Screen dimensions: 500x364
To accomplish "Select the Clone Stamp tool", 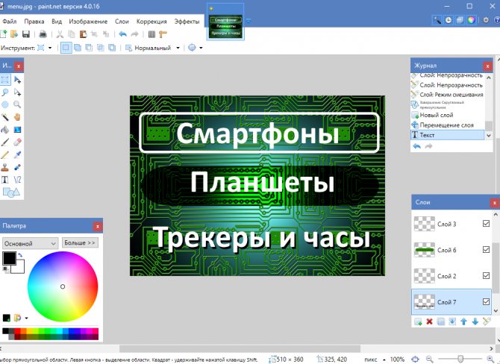I will (x=5, y=167).
